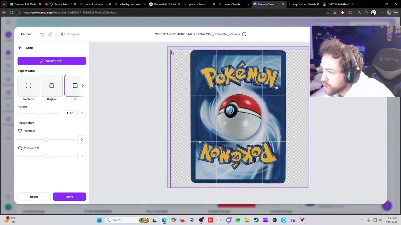Click the back arrow beside Crop

[20, 48]
